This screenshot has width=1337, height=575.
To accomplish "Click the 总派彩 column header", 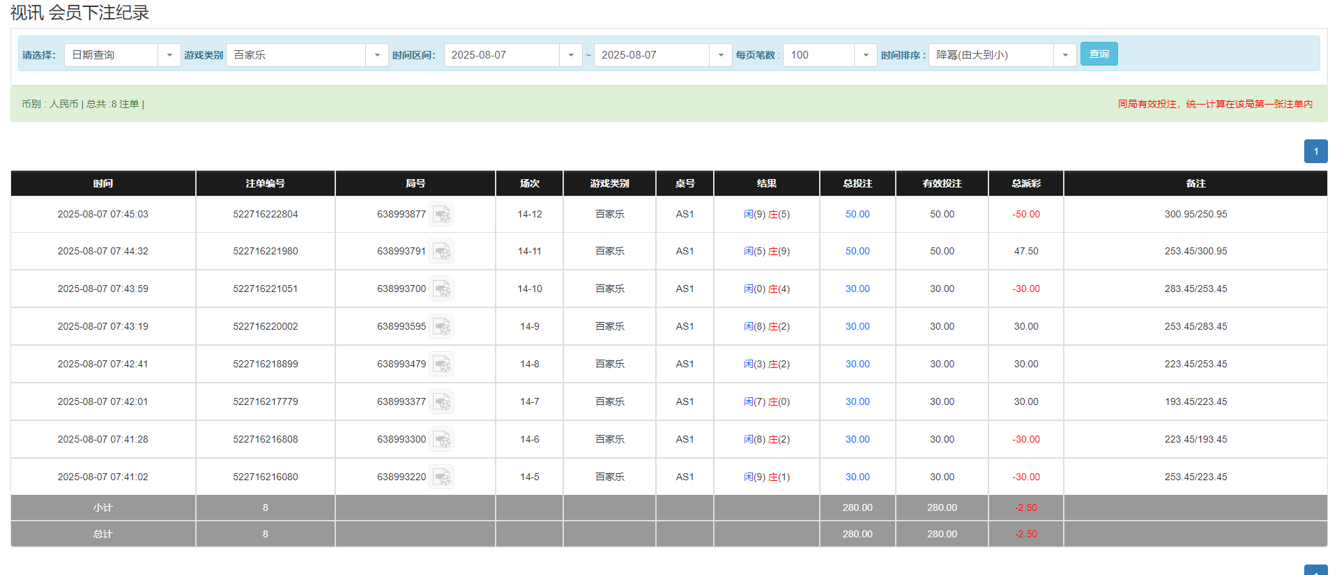I will point(1025,183).
